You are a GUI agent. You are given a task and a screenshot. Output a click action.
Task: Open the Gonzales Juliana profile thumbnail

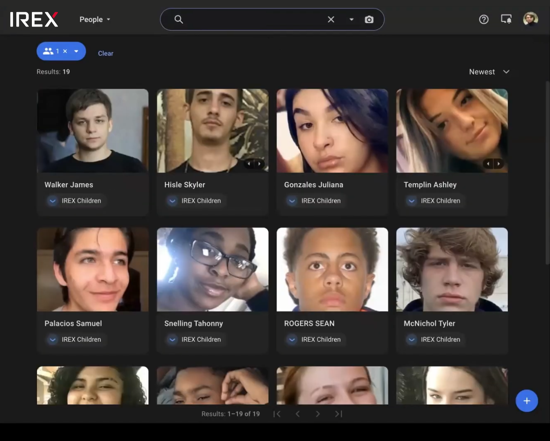(332, 131)
